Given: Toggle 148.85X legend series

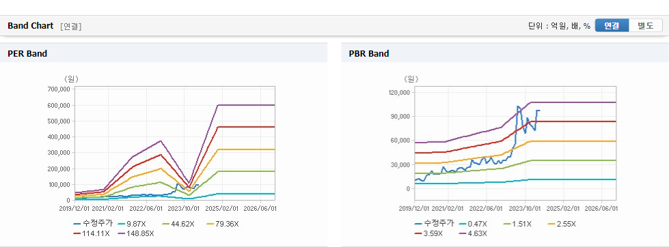Looking at the screenshot, I should pyautogui.click(x=135, y=233).
